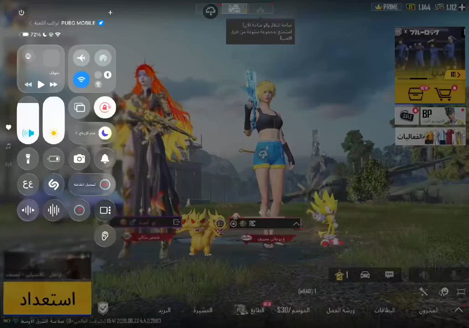This screenshot has width=469, height=328.
Task: Add UC with plus button
Action: coord(462,7)
